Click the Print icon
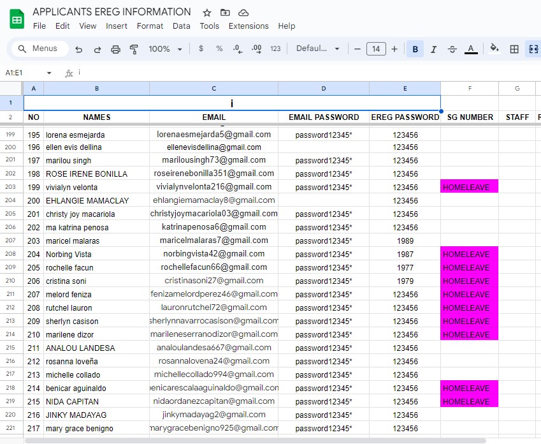This screenshot has width=541, height=444. click(x=115, y=49)
